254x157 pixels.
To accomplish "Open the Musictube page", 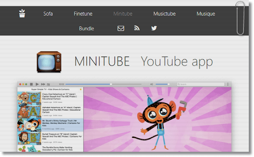I will click(164, 14).
